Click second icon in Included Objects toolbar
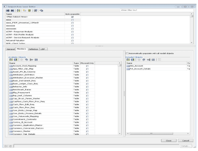This screenshot has height=151, width=198. [x=133, y=60]
